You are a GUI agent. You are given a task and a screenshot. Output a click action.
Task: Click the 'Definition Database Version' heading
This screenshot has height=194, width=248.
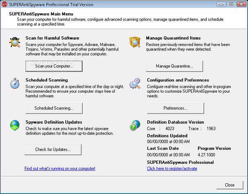pos(175,122)
